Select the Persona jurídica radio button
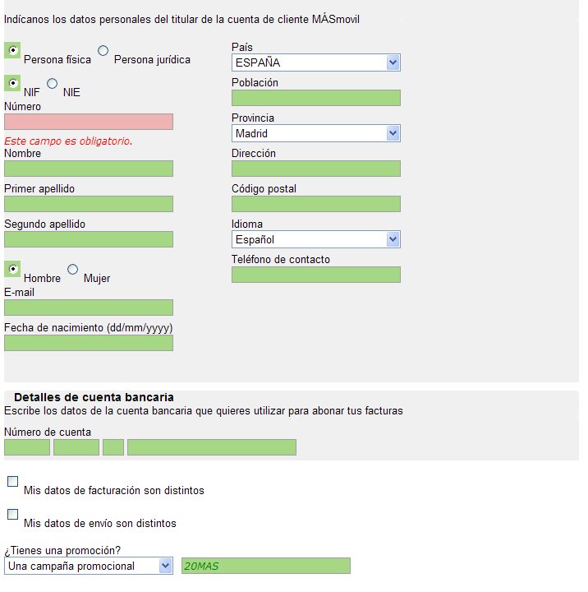The height and width of the screenshot is (592, 588). pyautogui.click(x=103, y=51)
